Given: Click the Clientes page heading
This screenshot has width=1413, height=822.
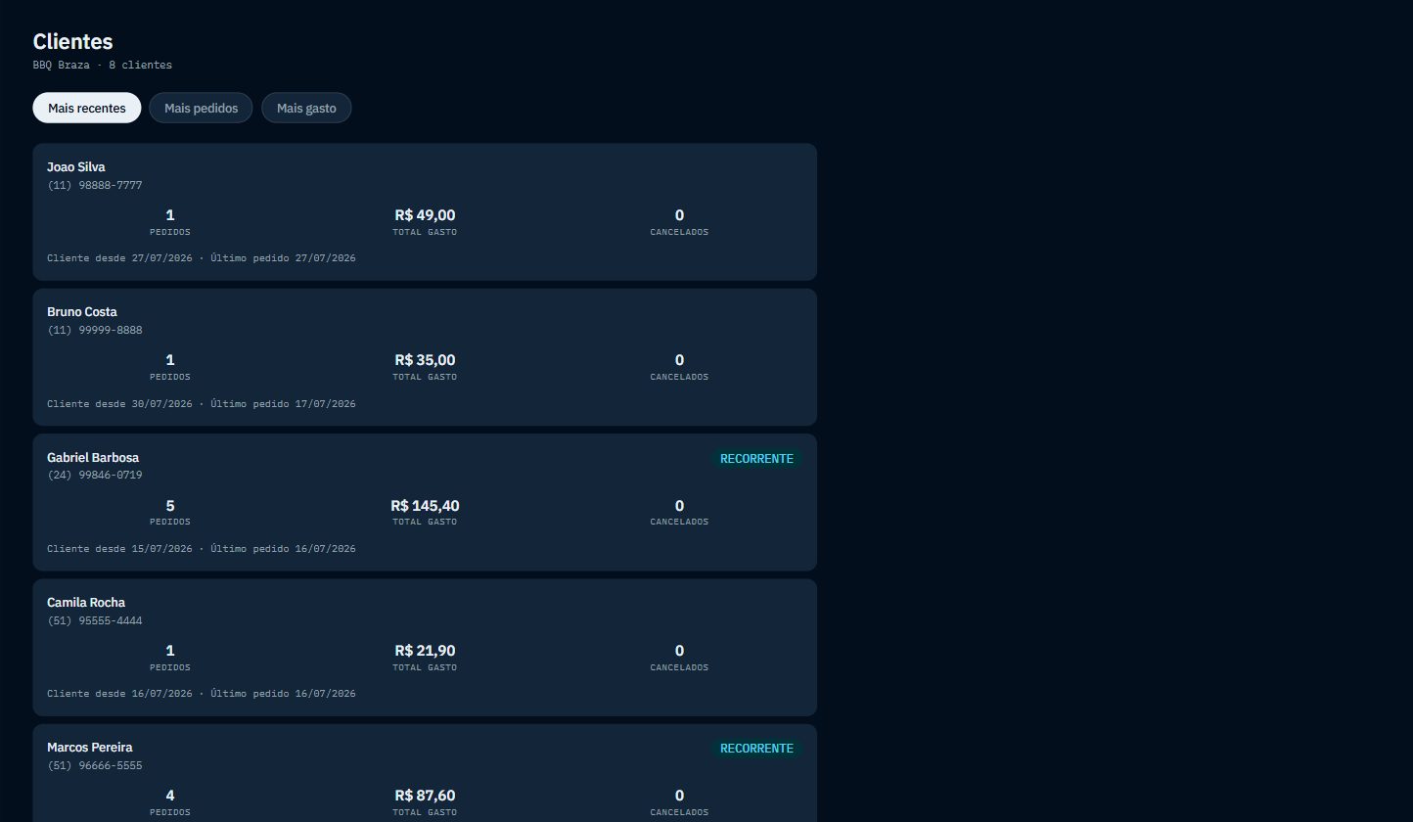Looking at the screenshot, I should [73, 41].
